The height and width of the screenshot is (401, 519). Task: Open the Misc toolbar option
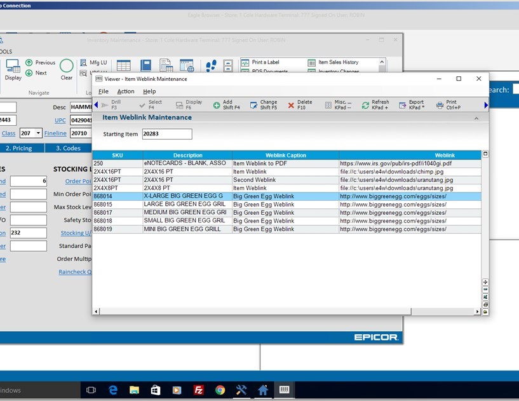click(338, 105)
